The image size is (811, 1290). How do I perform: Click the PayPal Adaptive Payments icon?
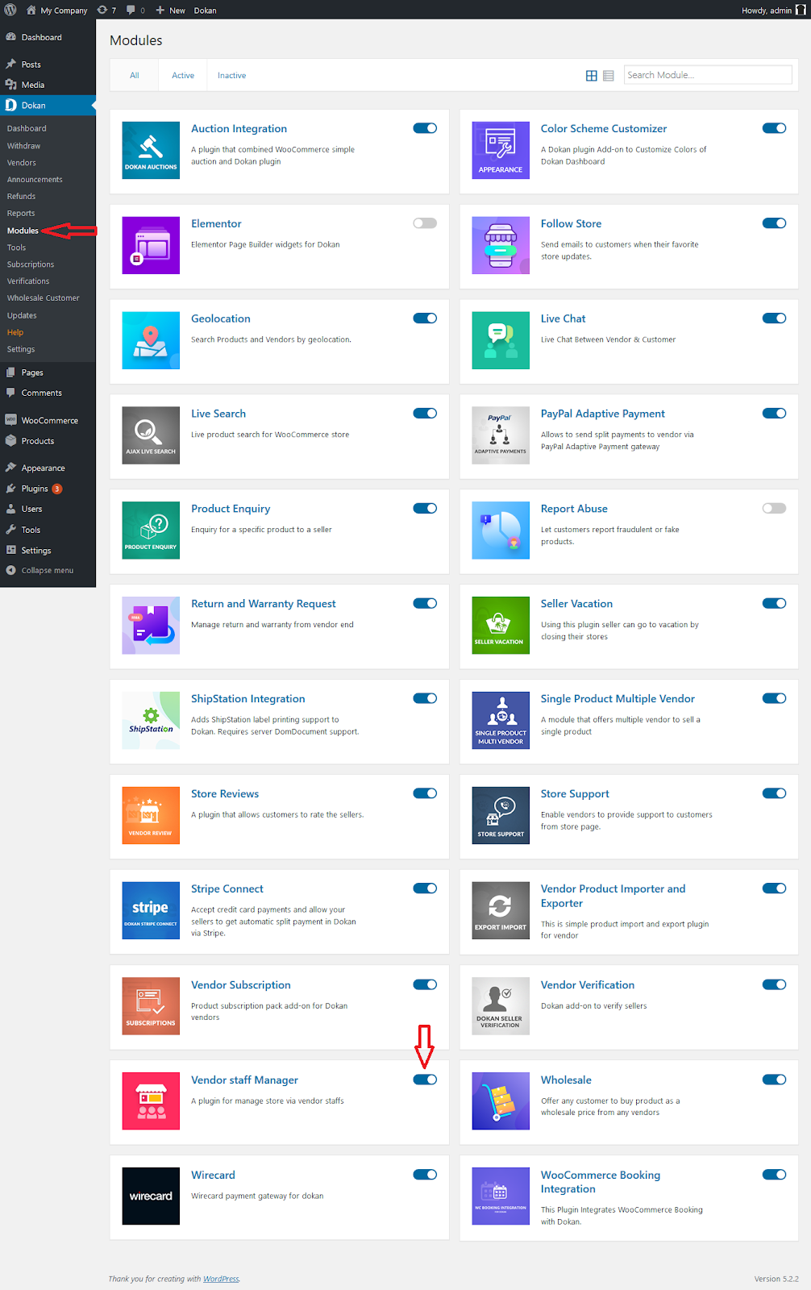pos(501,435)
